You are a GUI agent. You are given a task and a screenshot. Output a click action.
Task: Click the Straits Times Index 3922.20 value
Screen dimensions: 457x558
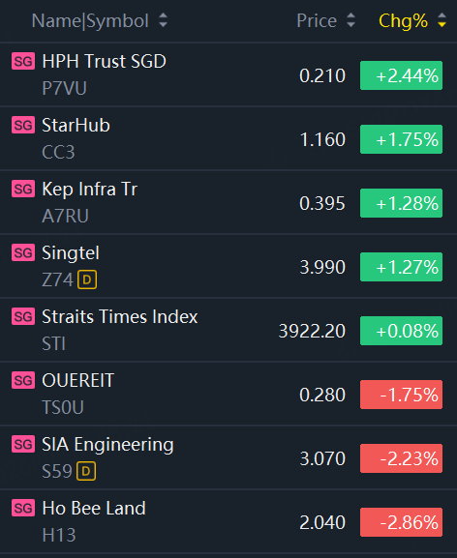pos(312,331)
